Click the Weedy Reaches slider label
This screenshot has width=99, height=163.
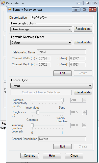[x=62, y=120]
